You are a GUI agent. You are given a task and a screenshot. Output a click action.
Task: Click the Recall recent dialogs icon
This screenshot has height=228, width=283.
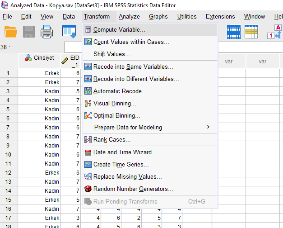[x=69, y=32]
